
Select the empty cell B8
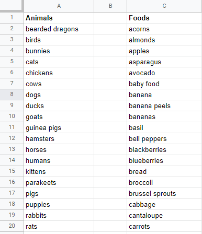click(x=110, y=95)
